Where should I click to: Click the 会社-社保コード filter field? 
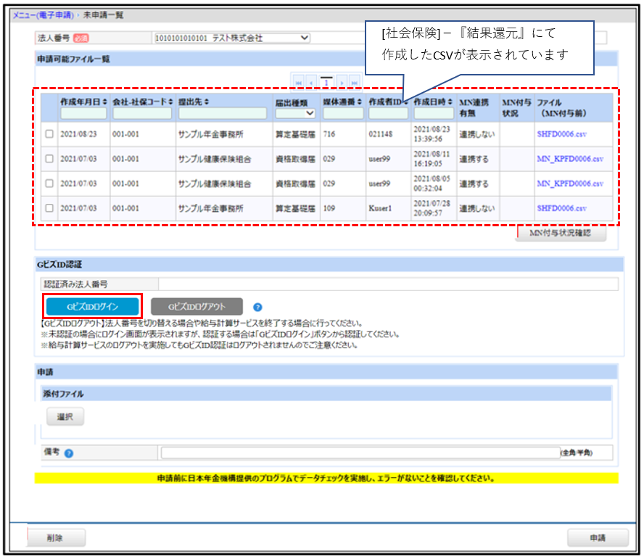[x=142, y=113]
